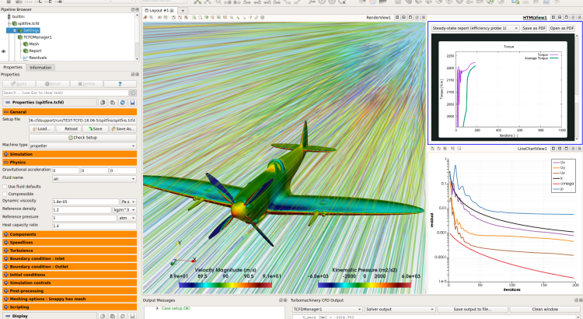
Task: Click the save as default floppy icon
Action: click(x=132, y=103)
